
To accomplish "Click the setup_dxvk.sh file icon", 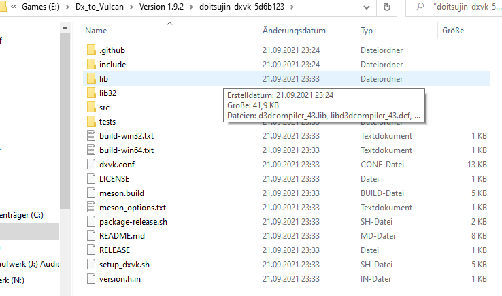I will 91,265.
